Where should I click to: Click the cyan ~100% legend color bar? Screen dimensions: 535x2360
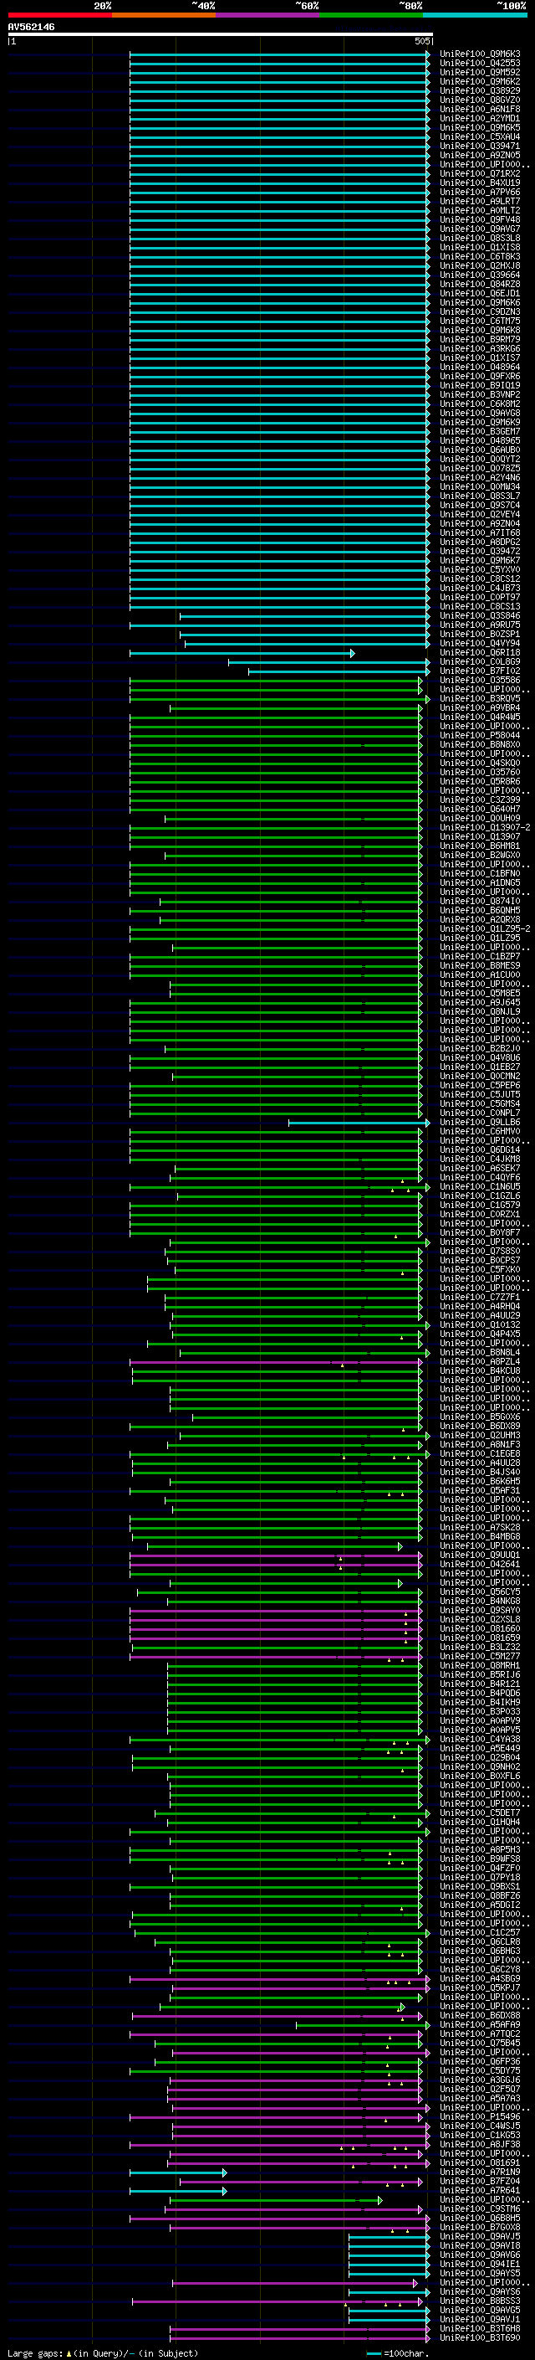[475, 15]
